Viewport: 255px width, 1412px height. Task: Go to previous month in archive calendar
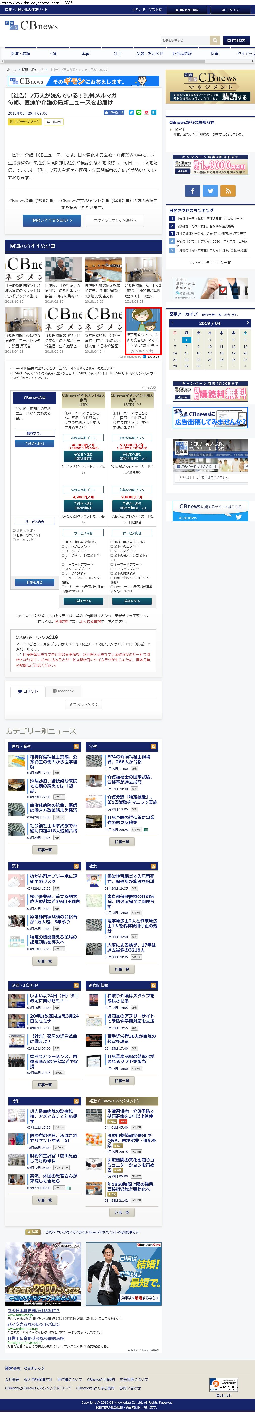(x=173, y=323)
